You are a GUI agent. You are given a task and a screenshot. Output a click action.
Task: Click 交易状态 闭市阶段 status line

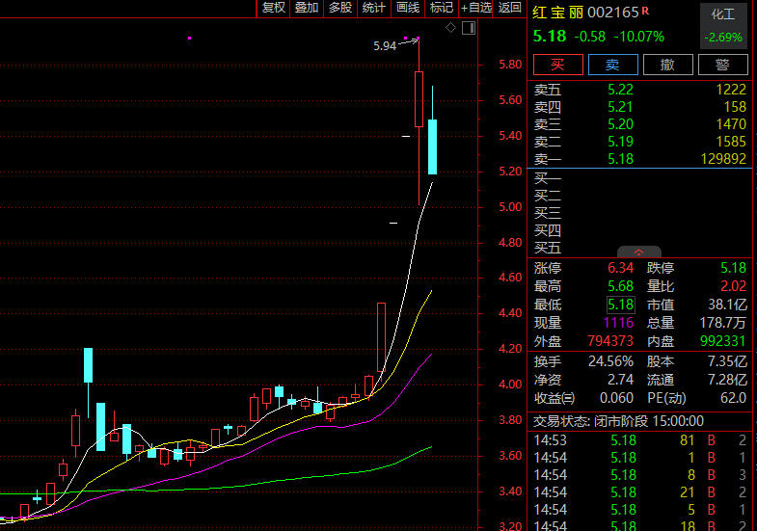pyautogui.click(x=618, y=421)
